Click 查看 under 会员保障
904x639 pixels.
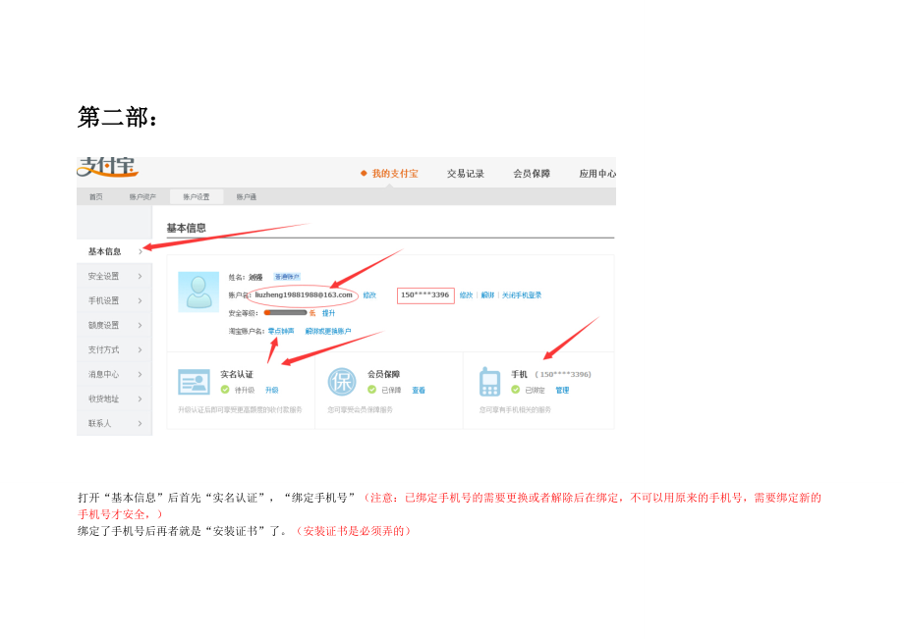[x=419, y=390]
